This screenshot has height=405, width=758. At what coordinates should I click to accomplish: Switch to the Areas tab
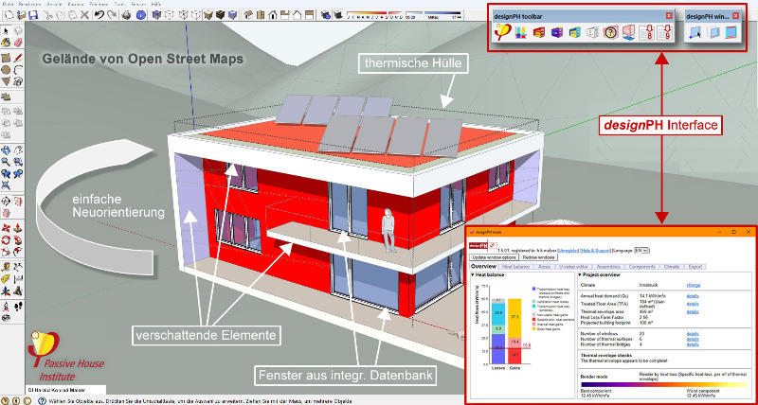544,267
